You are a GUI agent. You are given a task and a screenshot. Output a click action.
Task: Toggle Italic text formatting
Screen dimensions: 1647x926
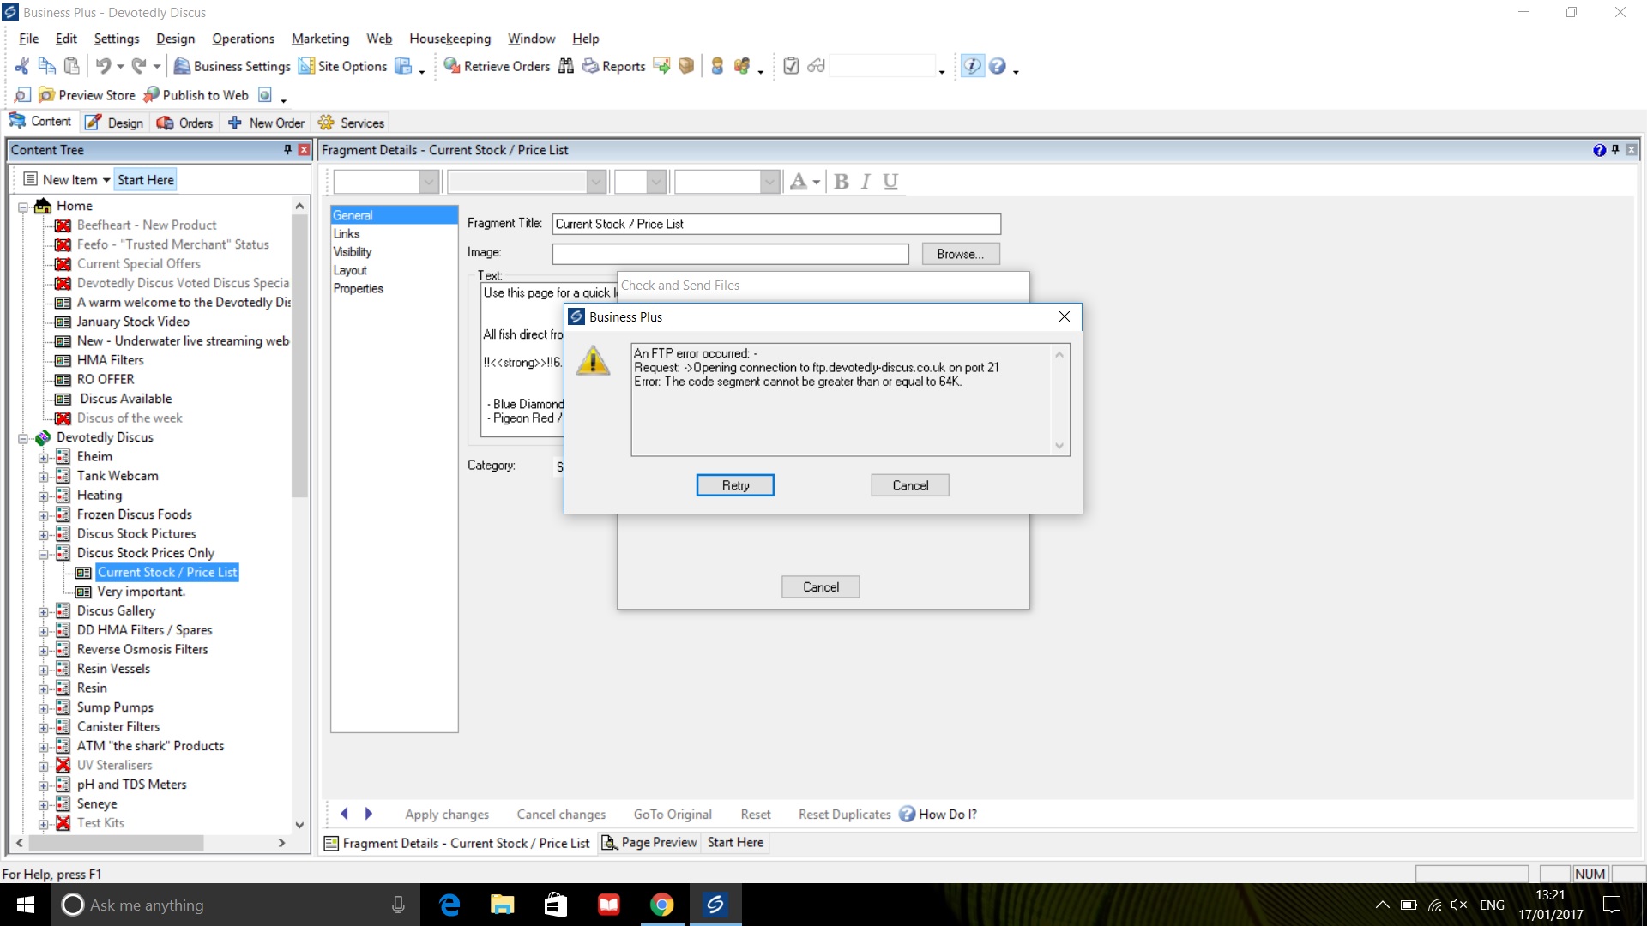tap(866, 182)
